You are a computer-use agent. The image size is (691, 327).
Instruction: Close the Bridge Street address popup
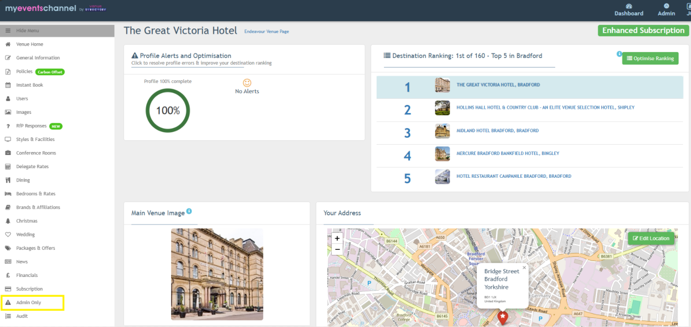tap(524, 267)
